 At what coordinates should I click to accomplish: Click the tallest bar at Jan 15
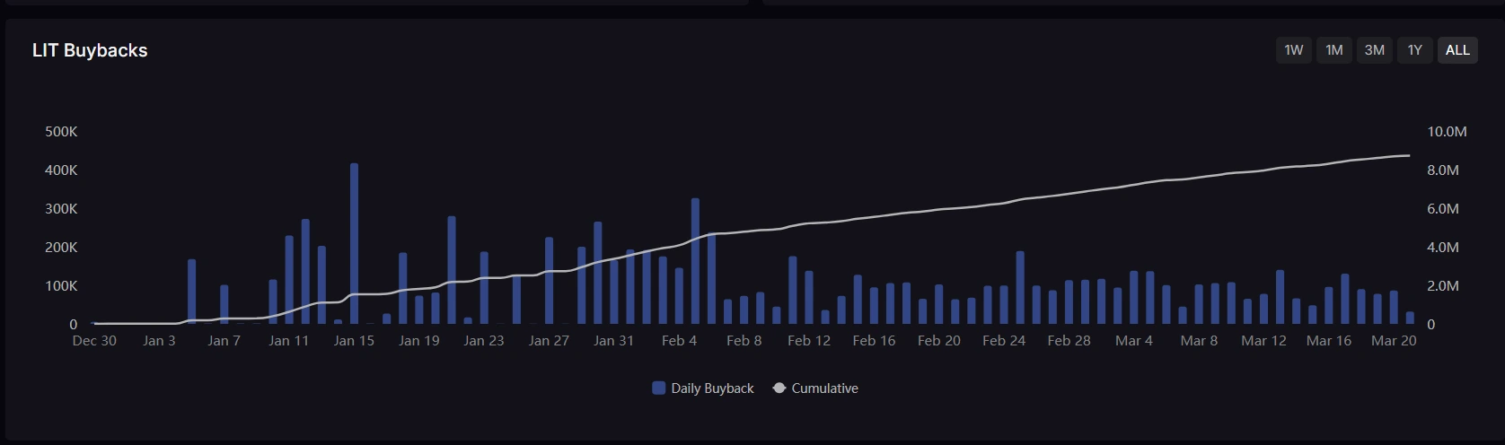(x=354, y=244)
